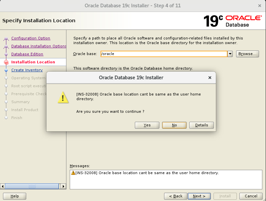Viewport: 266px width, 201px height.
Task: Click the Summary step label
Action: (20, 102)
